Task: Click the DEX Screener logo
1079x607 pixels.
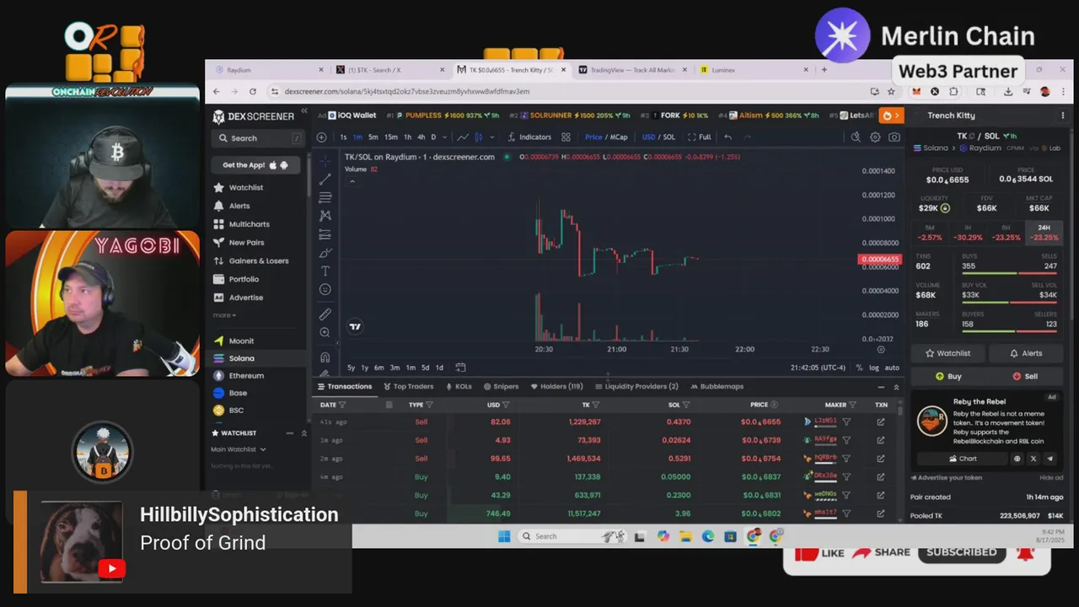Action: pos(253,116)
